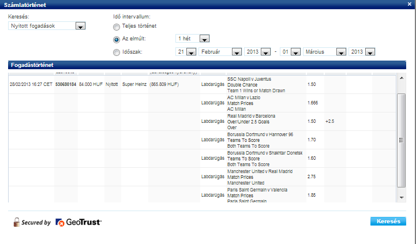The width and height of the screenshot is (416, 244).
Task: Click the scrollbar down arrow
Action: (x=402, y=198)
